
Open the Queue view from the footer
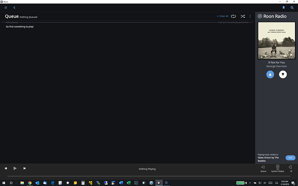(263, 168)
